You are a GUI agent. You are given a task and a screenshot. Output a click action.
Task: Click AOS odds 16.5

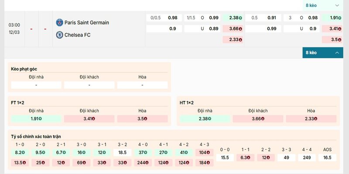[328, 157]
